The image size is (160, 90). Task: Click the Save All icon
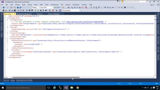20,7
